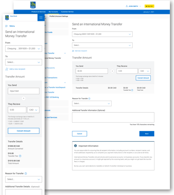
Task: Open the Recipients sidebar link
Action: point(50,68)
